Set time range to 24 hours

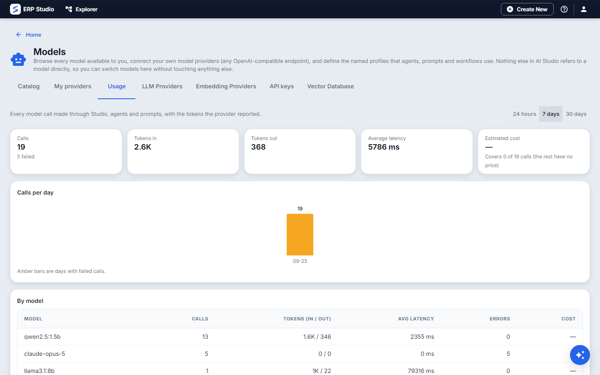pos(524,114)
